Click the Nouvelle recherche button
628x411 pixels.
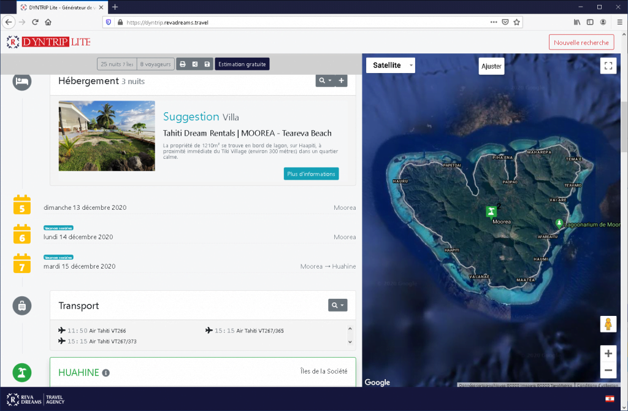581,42
